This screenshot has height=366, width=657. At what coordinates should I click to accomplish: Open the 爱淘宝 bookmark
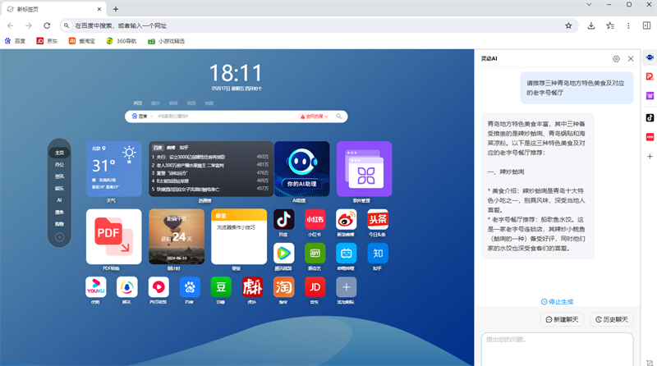[x=82, y=41]
